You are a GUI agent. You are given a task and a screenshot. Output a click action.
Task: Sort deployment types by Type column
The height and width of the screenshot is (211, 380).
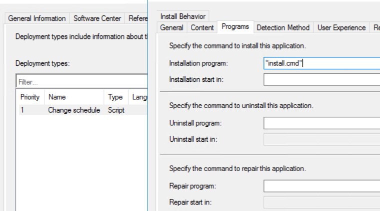click(x=116, y=97)
